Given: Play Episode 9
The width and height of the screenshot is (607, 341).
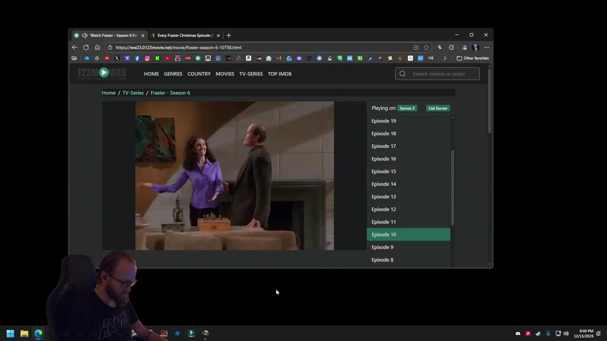Looking at the screenshot, I should (408, 247).
